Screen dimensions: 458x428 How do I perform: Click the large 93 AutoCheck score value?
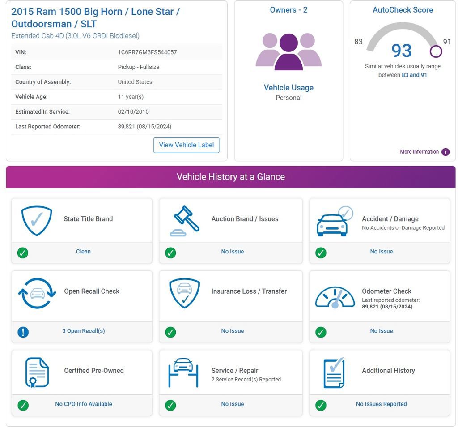click(401, 51)
